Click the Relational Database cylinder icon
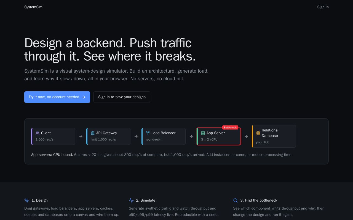Viewport: 353px width, 220px height. pyautogui.click(x=258, y=133)
